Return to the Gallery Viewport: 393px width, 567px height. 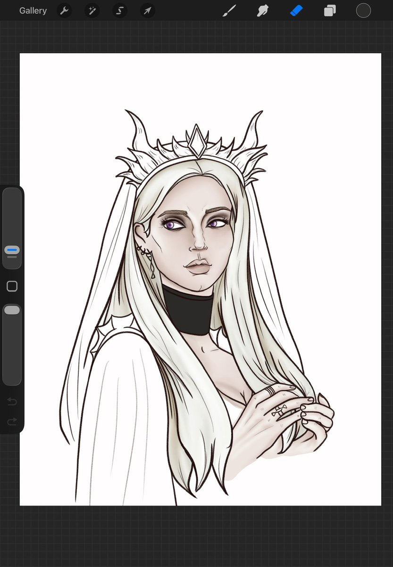(x=33, y=10)
